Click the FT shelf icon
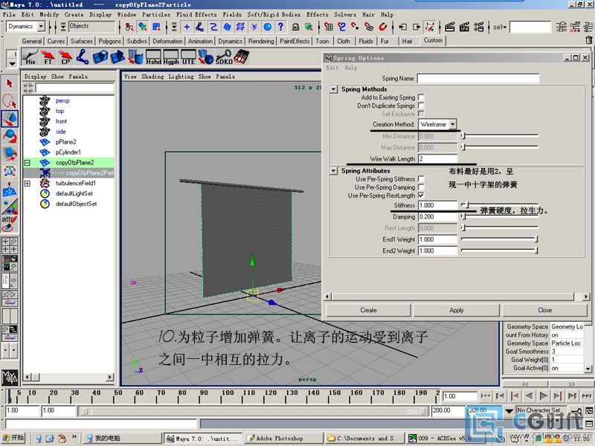This screenshot has height=446, width=595. (48, 57)
